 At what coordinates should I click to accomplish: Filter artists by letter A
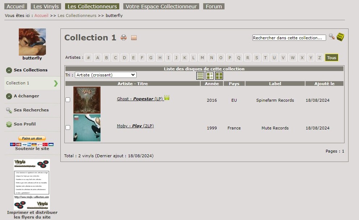click(98, 58)
